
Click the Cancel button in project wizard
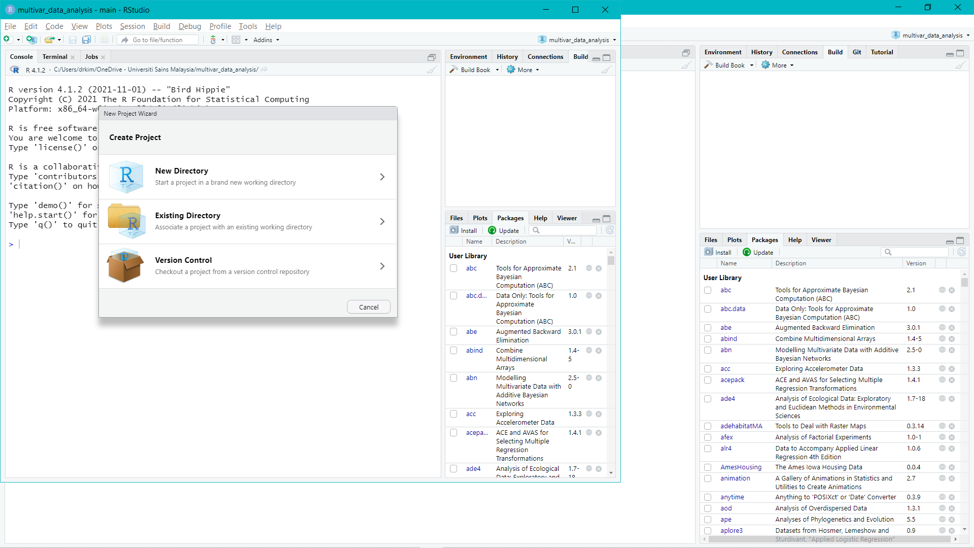click(368, 306)
